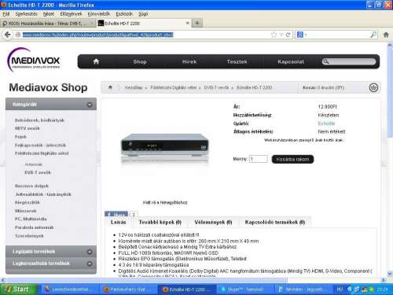
Task: Open the search engine selector dropdown
Action: 302,35
